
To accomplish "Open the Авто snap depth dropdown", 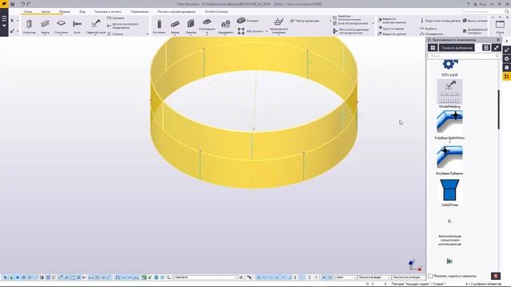I will [x=355, y=277].
